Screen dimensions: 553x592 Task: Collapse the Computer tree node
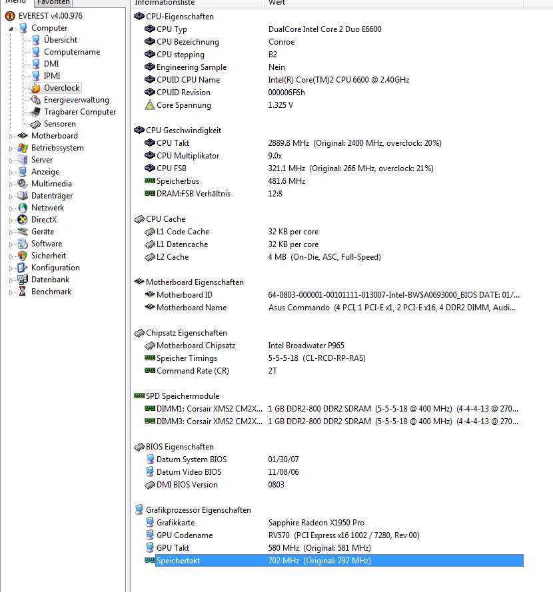(x=11, y=29)
